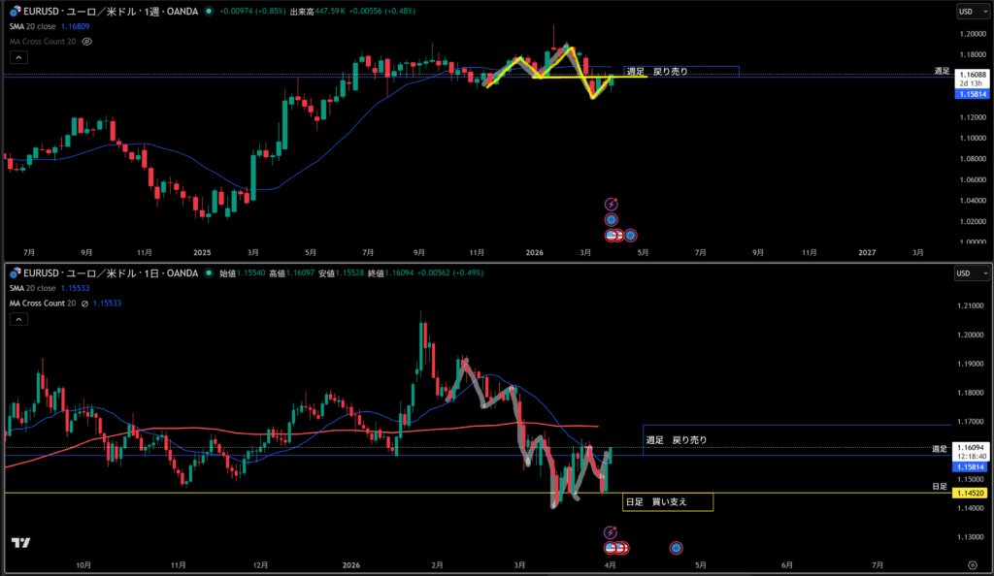Click the EU flag event marker on weekly chart
The height and width of the screenshot is (576, 994).
611,220
